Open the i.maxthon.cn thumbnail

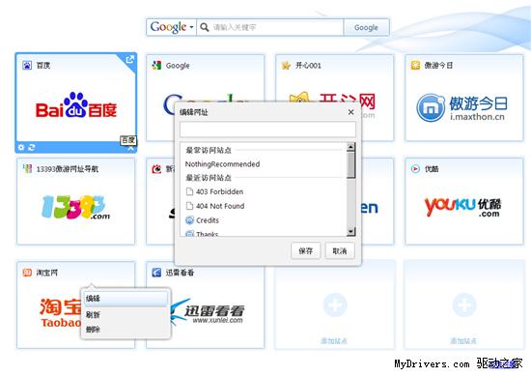point(461,108)
